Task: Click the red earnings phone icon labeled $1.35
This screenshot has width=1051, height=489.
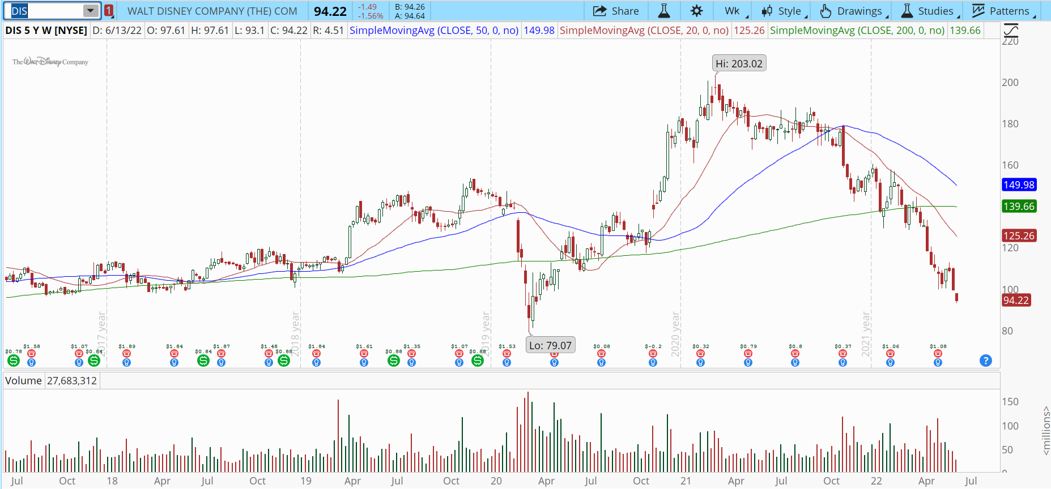Action: click(x=412, y=354)
